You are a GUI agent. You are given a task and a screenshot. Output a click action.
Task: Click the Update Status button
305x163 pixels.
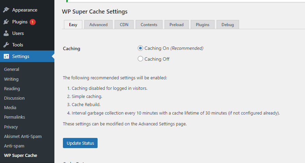pyautogui.click(x=80, y=143)
